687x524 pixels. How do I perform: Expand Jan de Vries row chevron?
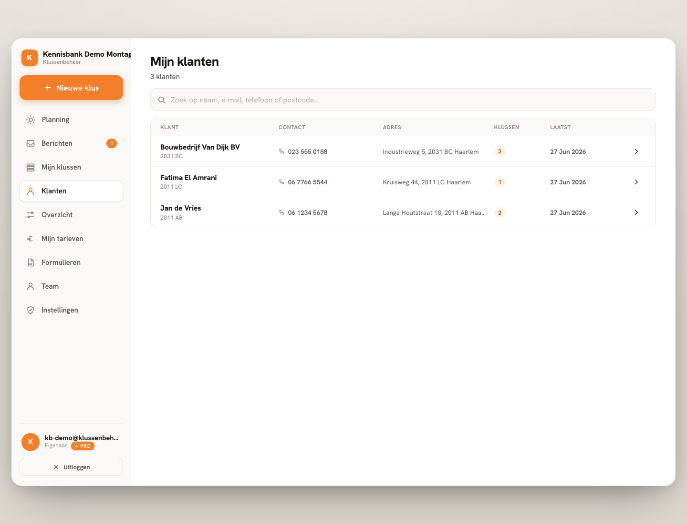pyautogui.click(x=636, y=212)
